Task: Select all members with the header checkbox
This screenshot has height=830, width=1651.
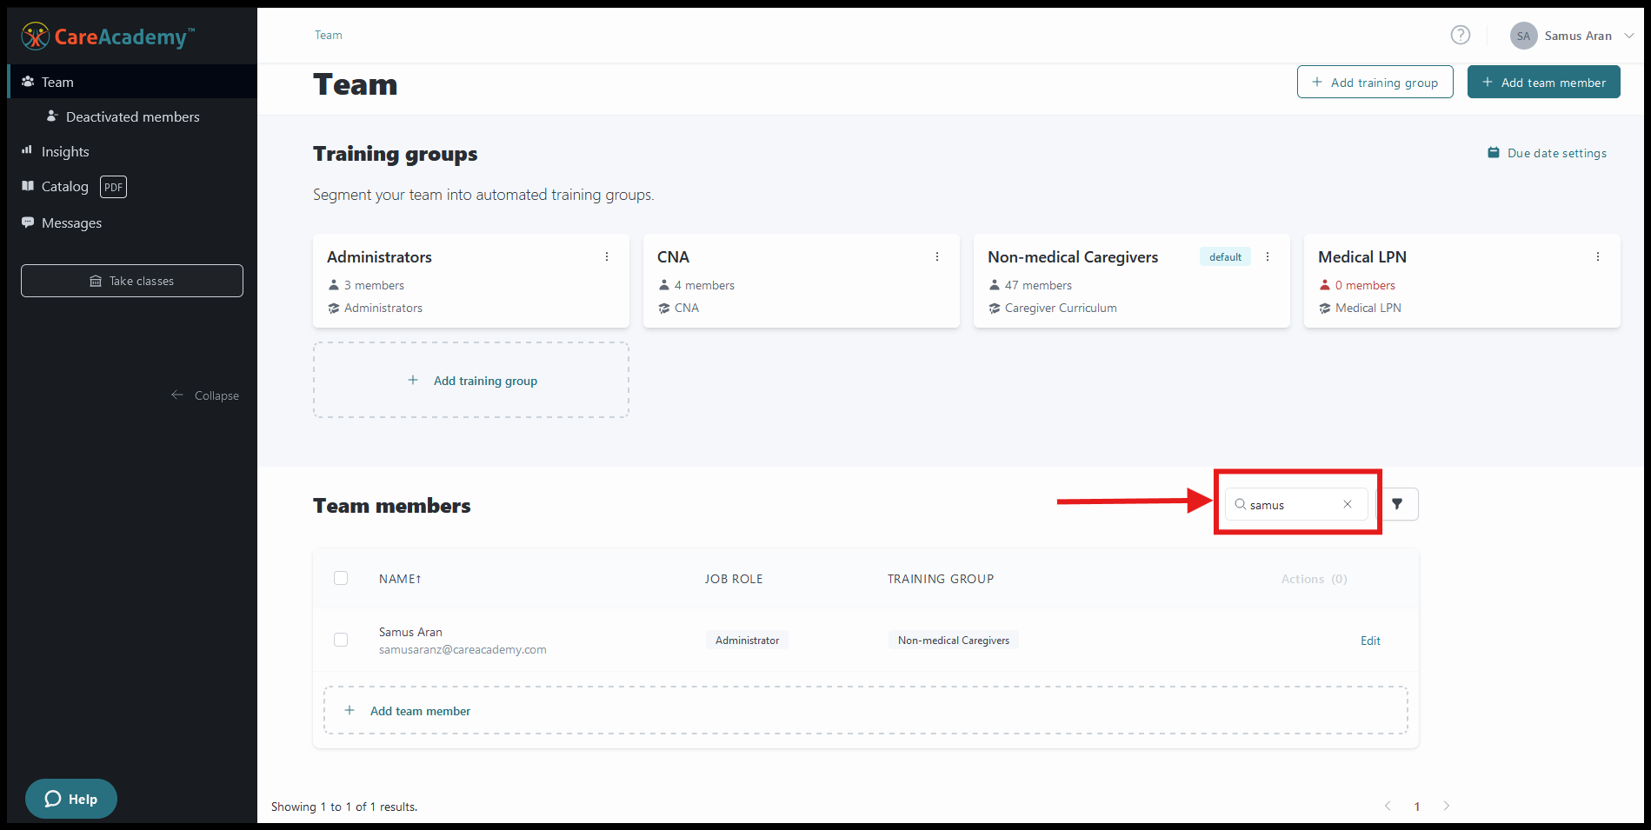Action: pos(341,578)
